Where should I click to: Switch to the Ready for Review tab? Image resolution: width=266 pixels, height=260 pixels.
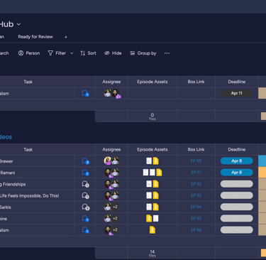(x=35, y=37)
